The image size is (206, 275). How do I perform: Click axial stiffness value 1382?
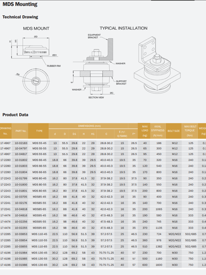click(x=159, y=246)
